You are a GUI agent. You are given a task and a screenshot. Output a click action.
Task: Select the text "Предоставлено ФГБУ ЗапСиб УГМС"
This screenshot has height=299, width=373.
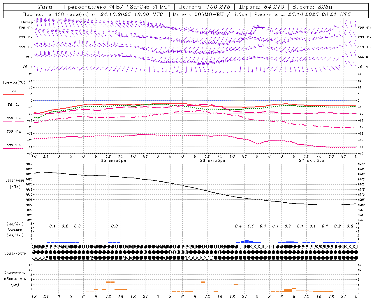tap(117, 7)
